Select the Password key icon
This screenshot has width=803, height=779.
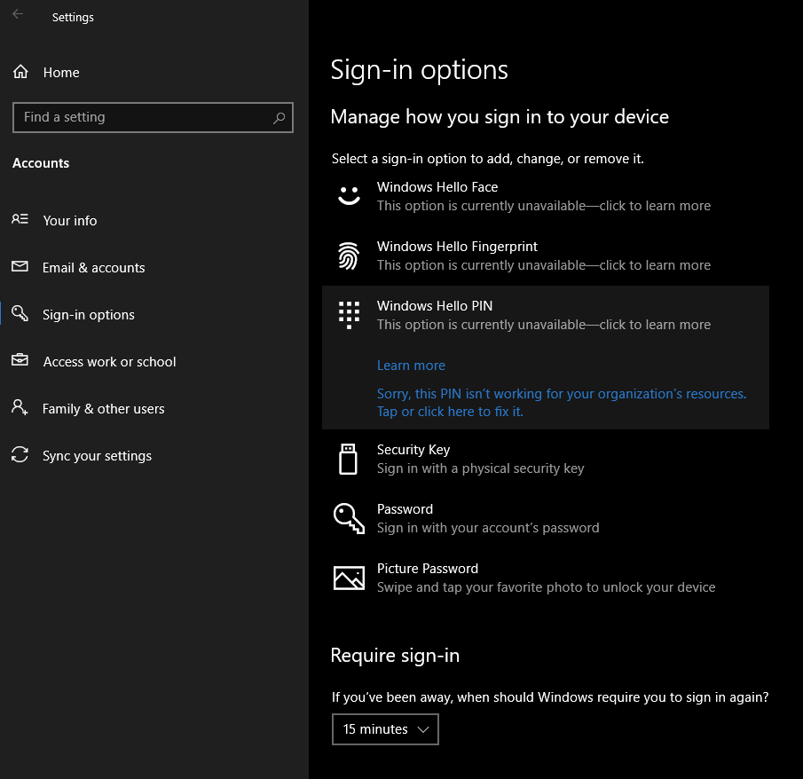349,517
